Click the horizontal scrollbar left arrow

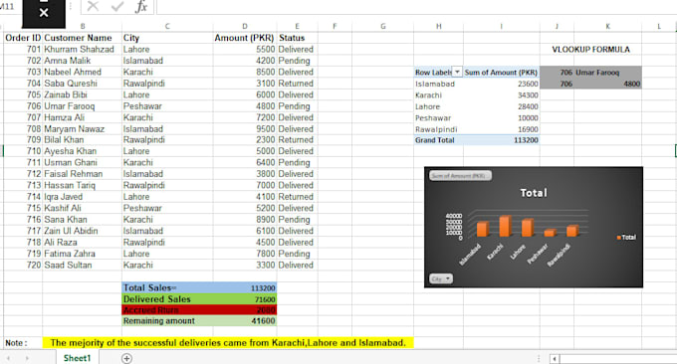pos(555,358)
